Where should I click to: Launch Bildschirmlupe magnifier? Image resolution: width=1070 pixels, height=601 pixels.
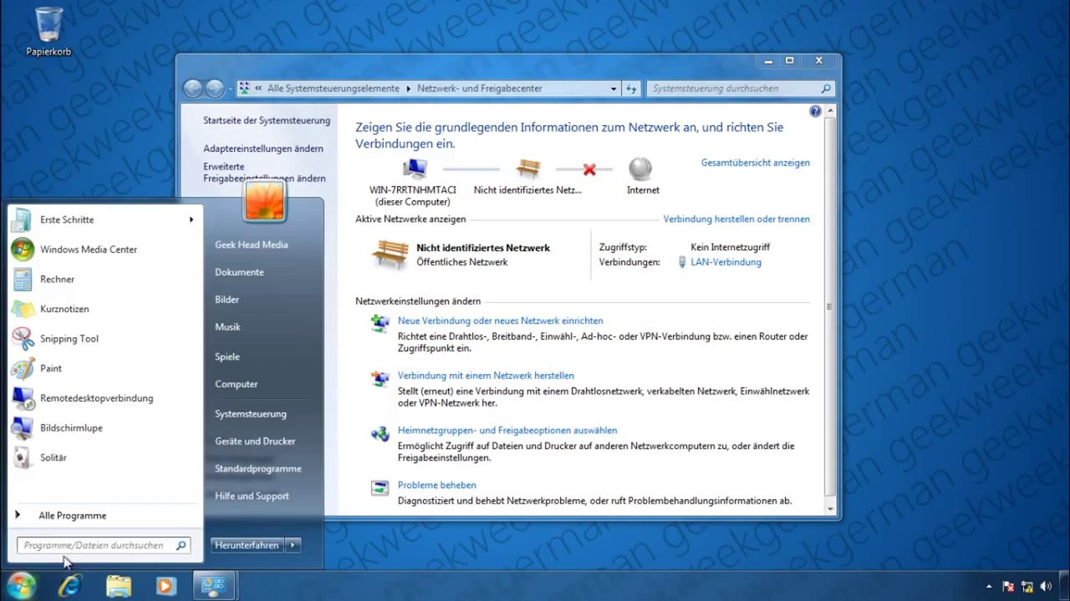tap(104, 427)
